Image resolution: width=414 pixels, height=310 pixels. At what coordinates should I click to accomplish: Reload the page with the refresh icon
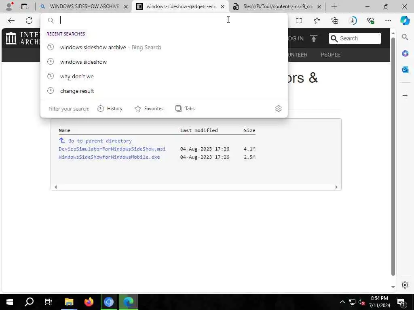pyautogui.click(x=29, y=20)
